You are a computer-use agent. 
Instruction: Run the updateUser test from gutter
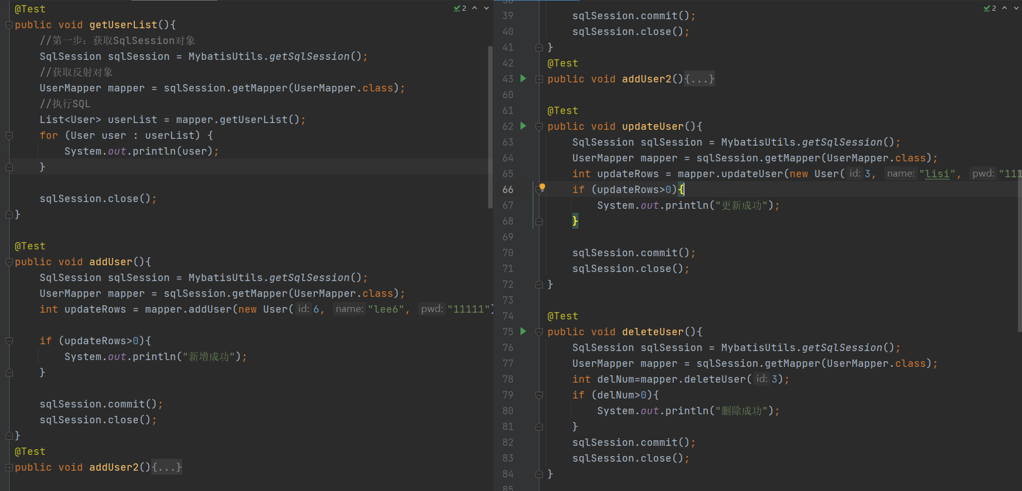(x=523, y=126)
